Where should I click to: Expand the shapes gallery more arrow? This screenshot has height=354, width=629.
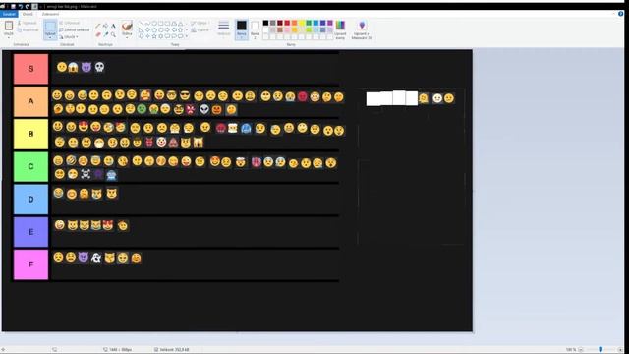tap(187, 36)
